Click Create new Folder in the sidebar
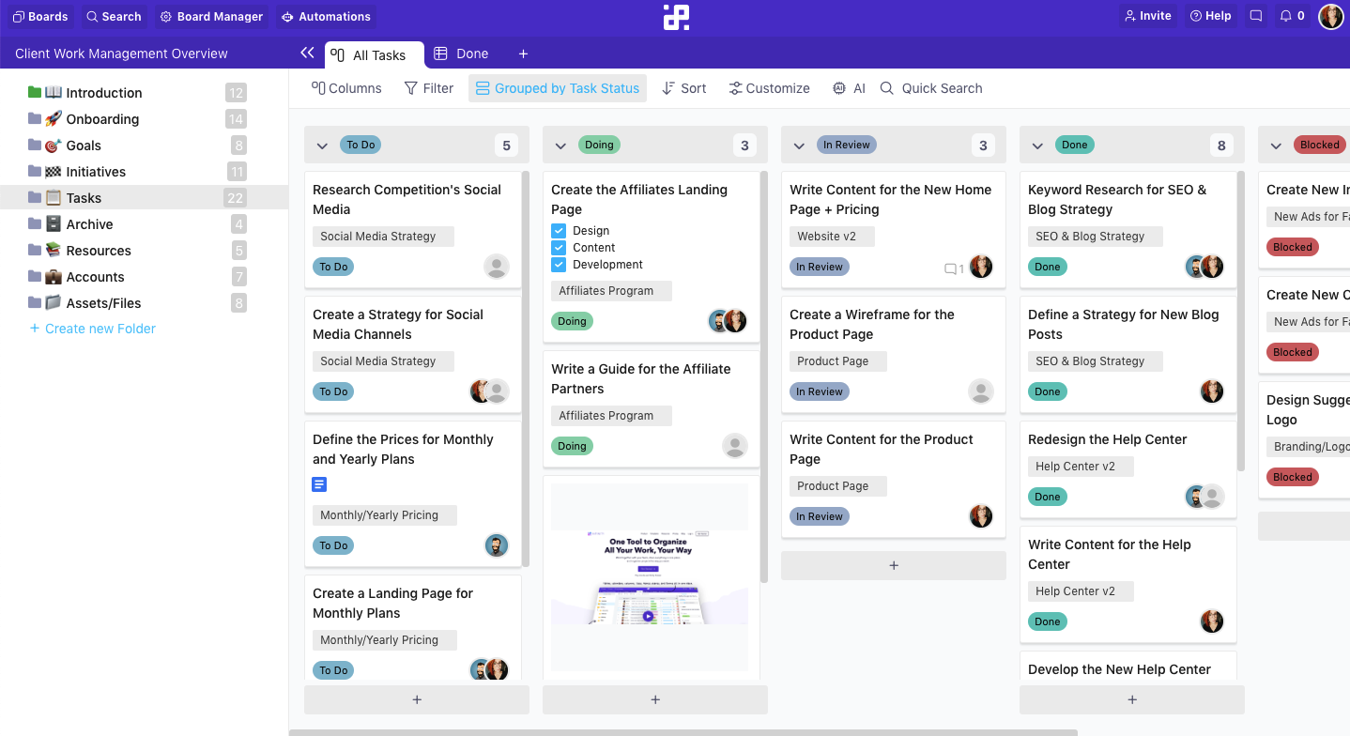This screenshot has width=1350, height=736. coord(92,328)
